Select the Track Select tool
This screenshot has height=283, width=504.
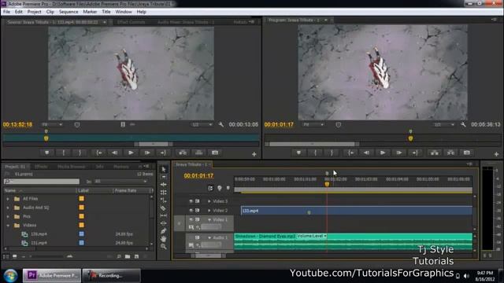pyautogui.click(x=164, y=177)
